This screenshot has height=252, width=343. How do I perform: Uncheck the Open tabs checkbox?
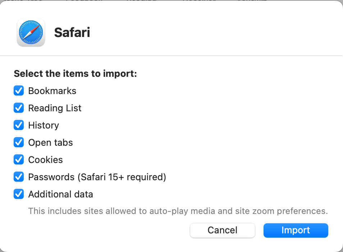point(18,142)
